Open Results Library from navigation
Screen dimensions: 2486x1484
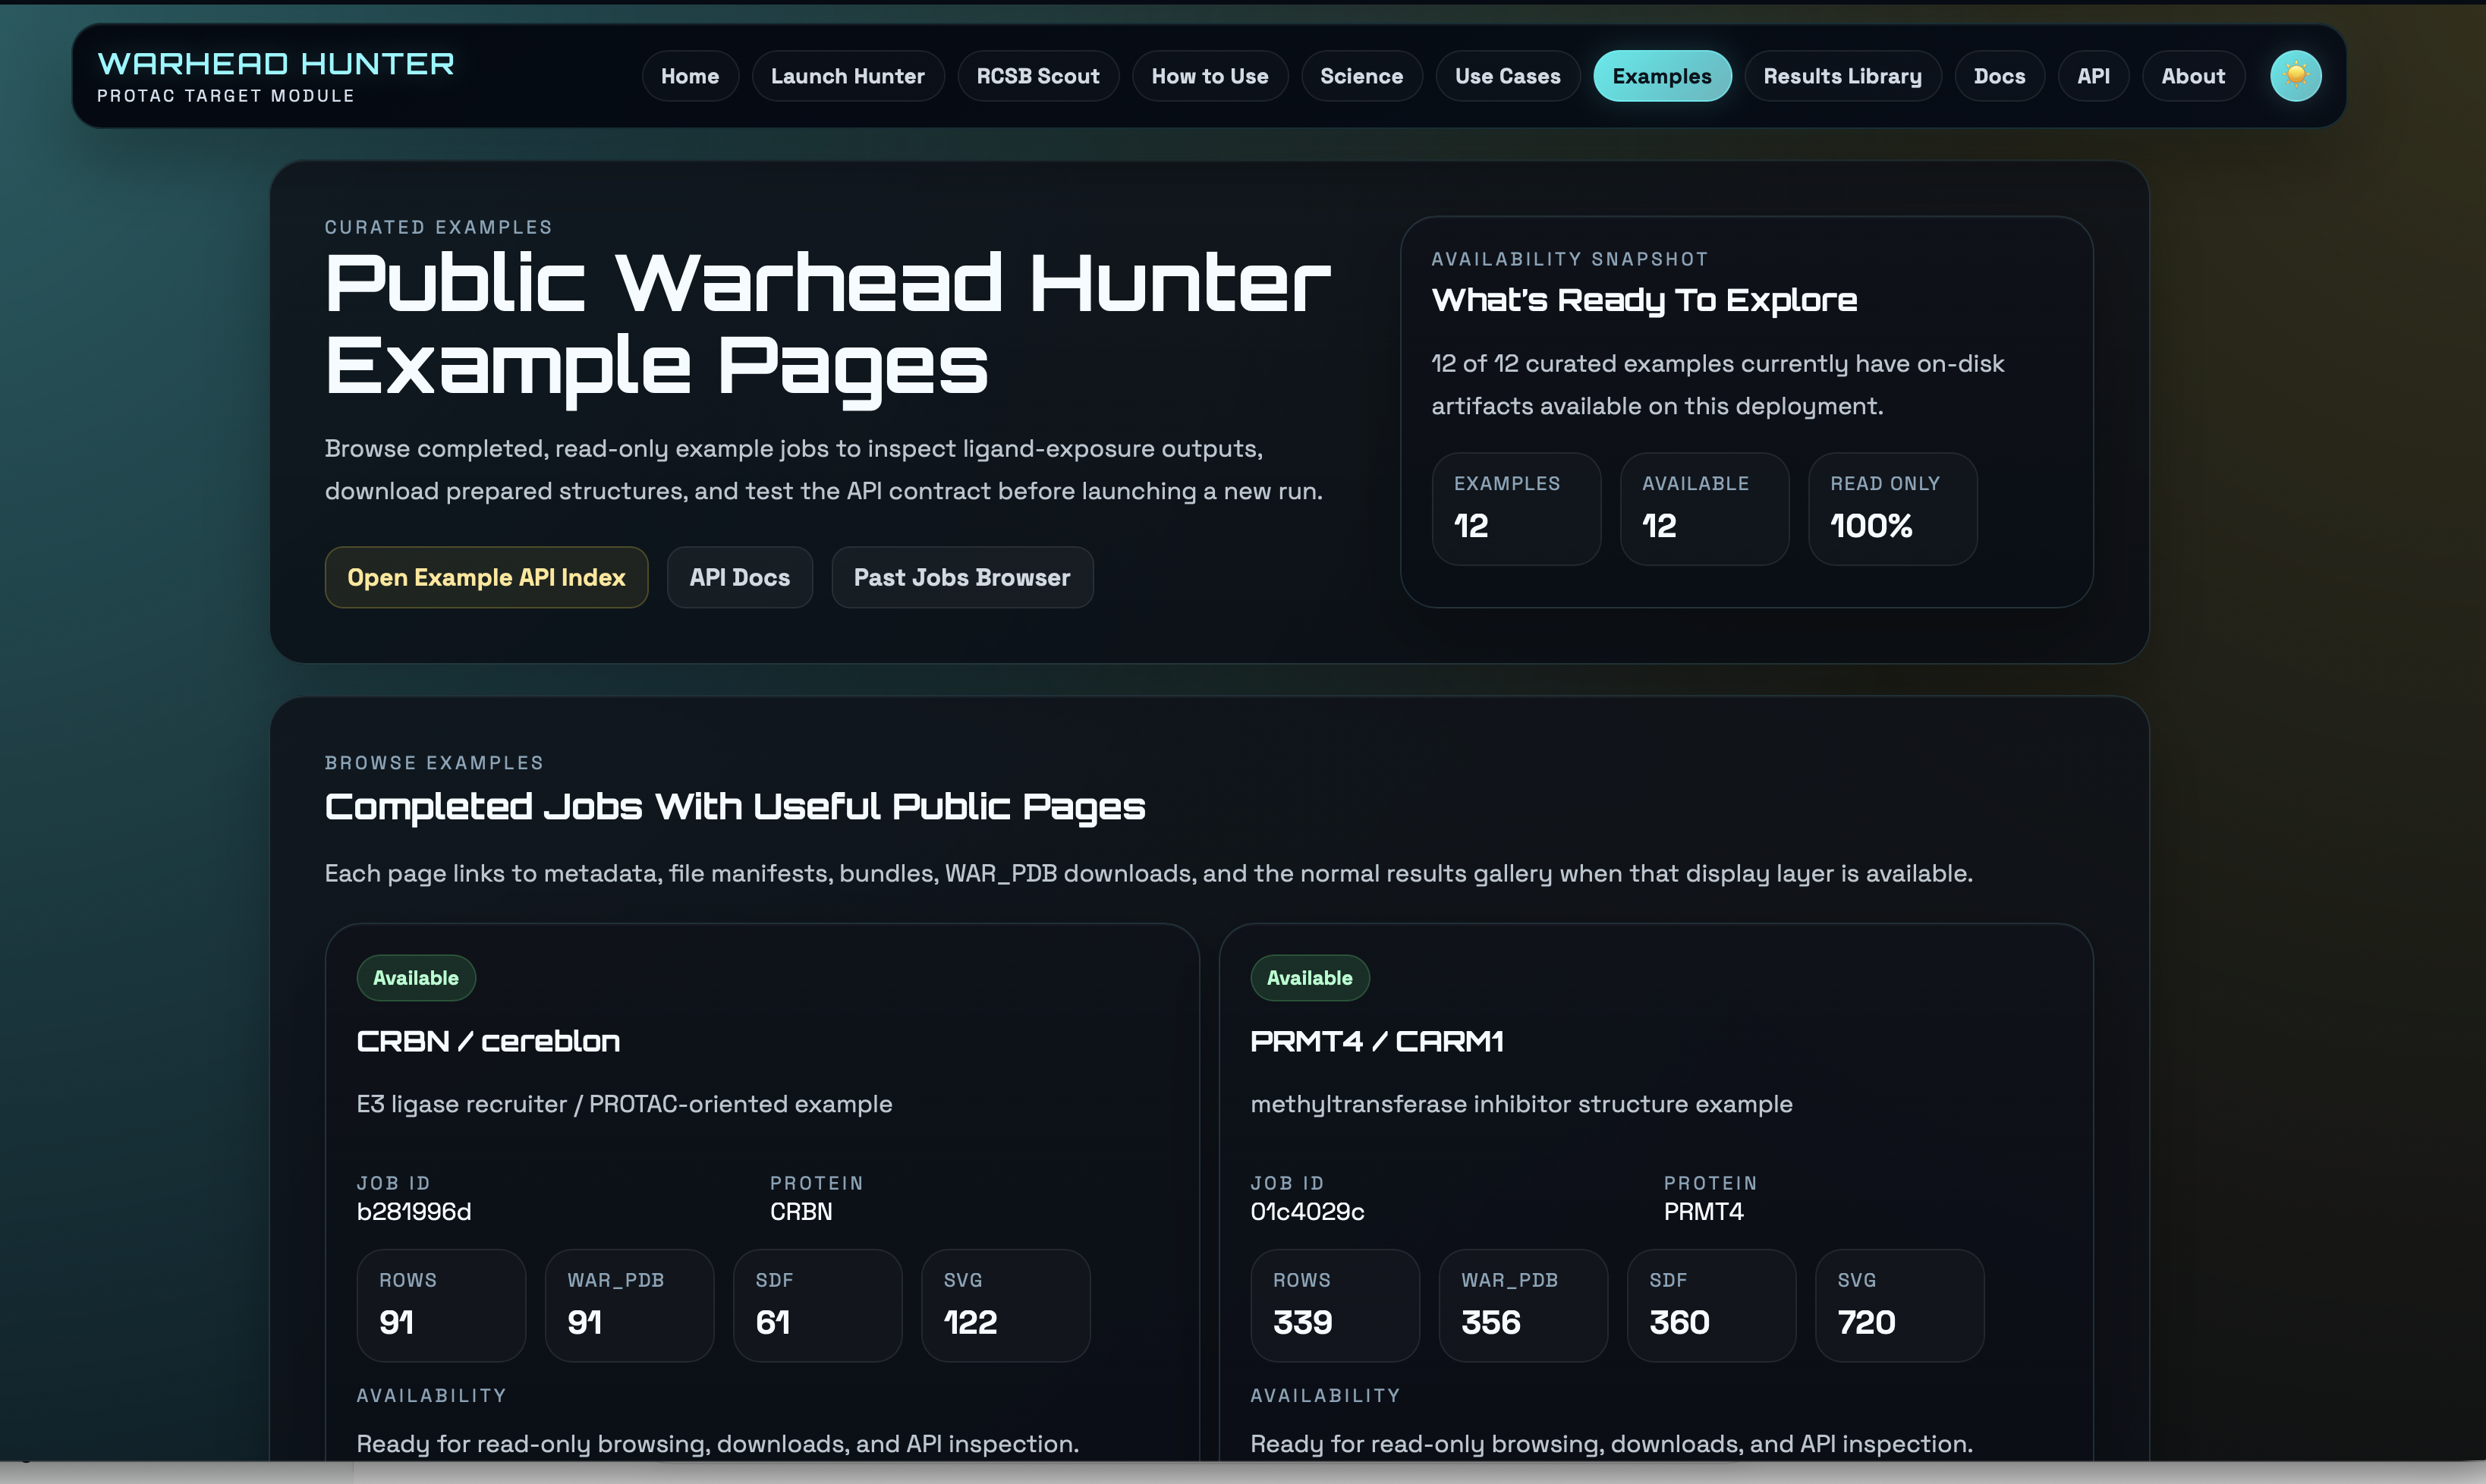point(1842,76)
